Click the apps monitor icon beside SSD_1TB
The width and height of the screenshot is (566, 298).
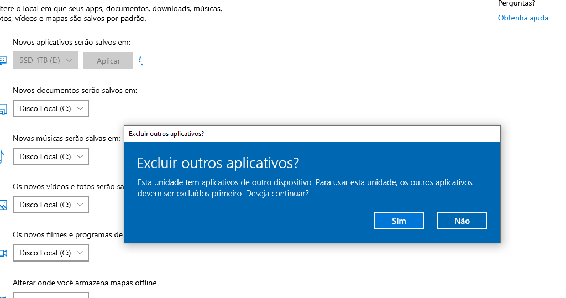3,60
